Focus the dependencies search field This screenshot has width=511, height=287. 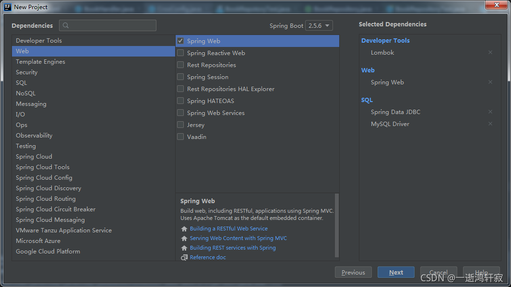tap(107, 25)
